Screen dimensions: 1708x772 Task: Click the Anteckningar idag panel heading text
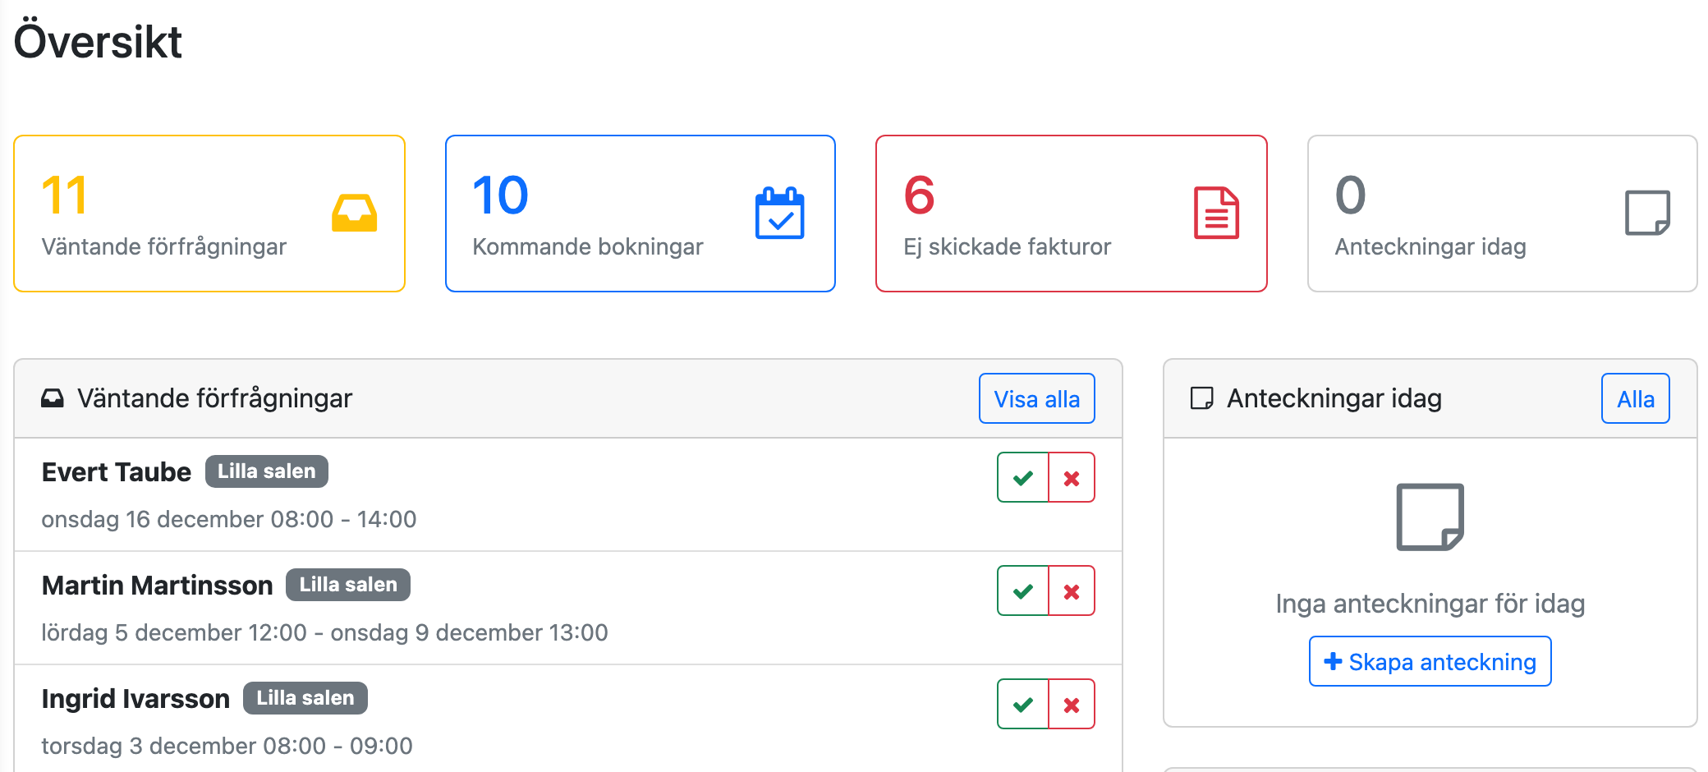click(x=1334, y=398)
